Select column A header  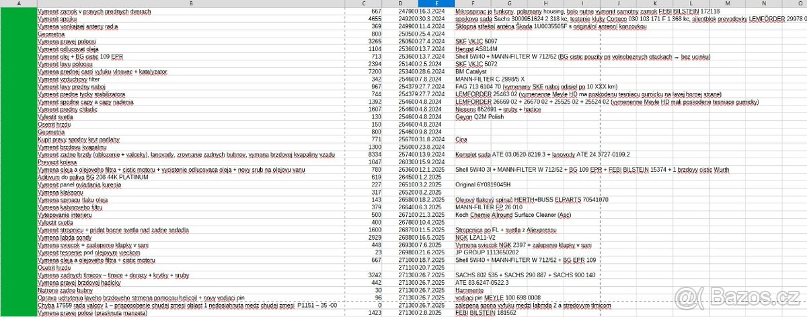19,4
